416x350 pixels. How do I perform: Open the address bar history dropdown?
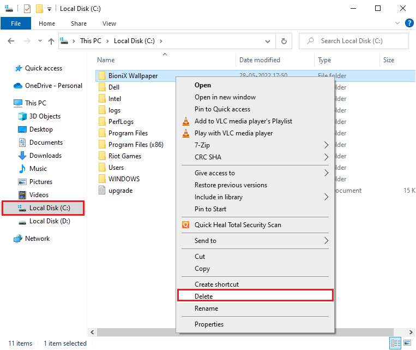[267, 41]
